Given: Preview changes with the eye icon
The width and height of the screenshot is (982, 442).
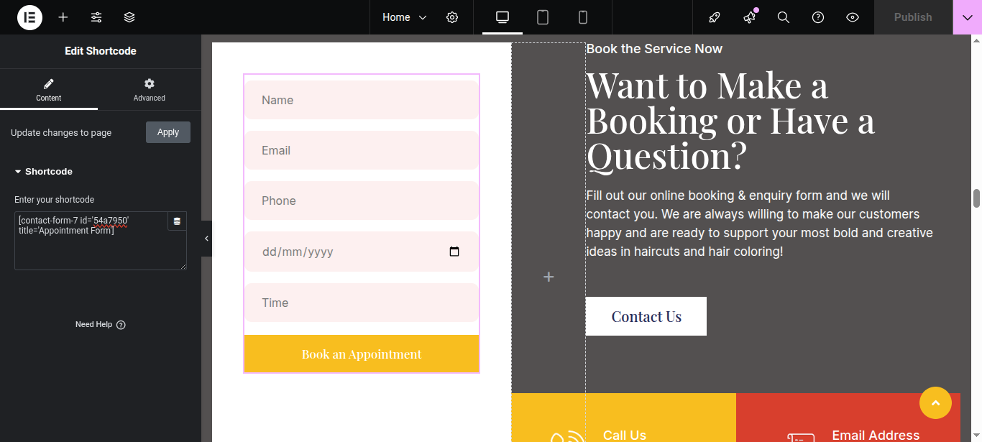Looking at the screenshot, I should [x=853, y=17].
